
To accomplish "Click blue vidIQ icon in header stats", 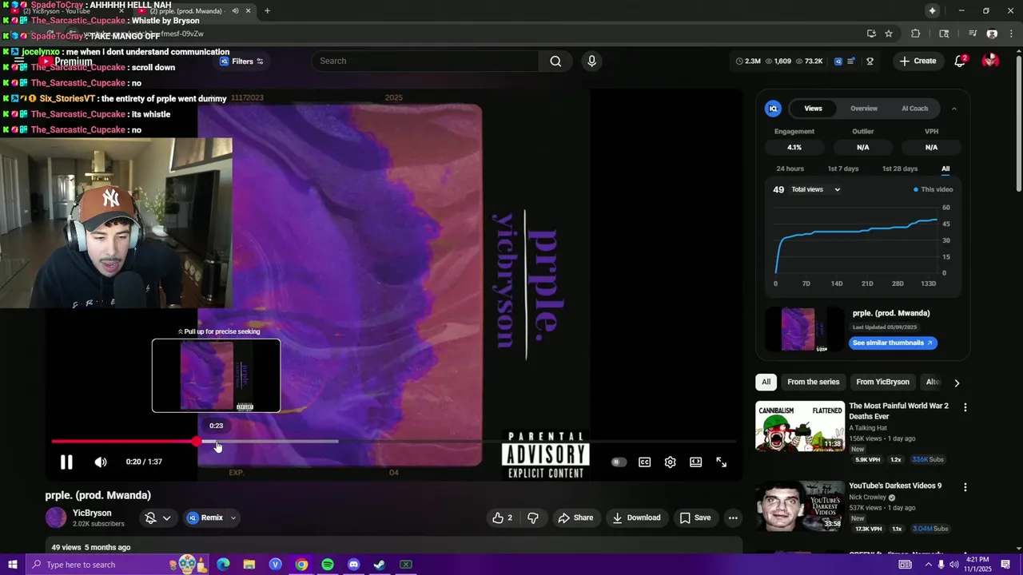I will tap(838, 61).
